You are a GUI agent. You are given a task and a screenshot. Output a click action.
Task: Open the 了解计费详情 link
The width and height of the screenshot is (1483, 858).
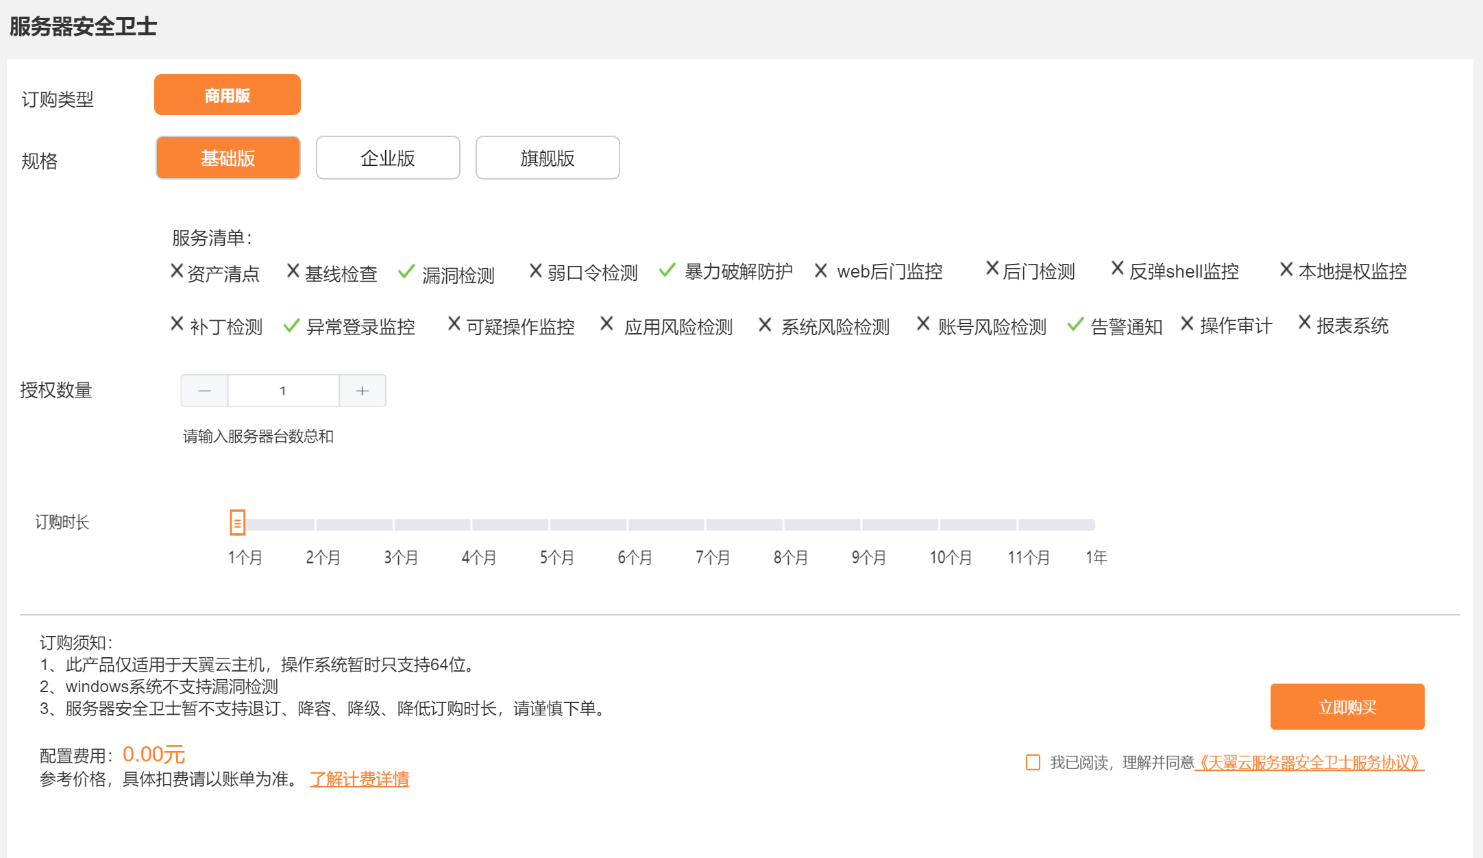(359, 779)
